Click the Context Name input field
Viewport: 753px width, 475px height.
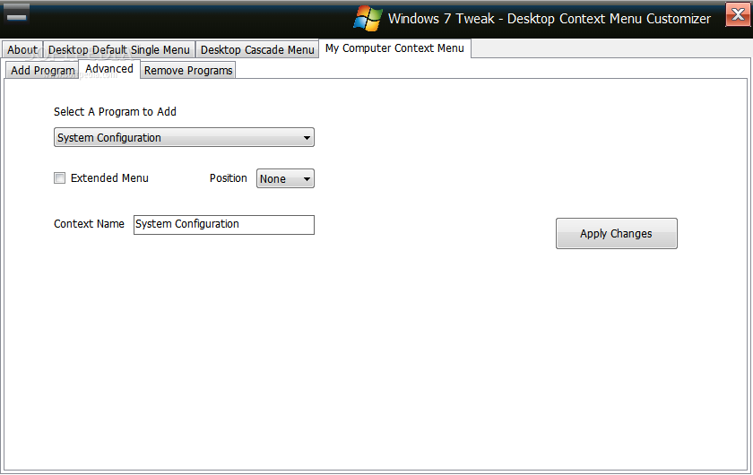pyautogui.click(x=224, y=225)
